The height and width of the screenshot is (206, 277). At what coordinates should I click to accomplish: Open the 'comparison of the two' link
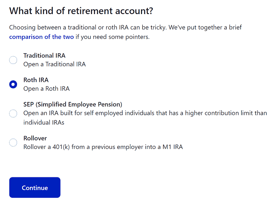tap(41, 37)
